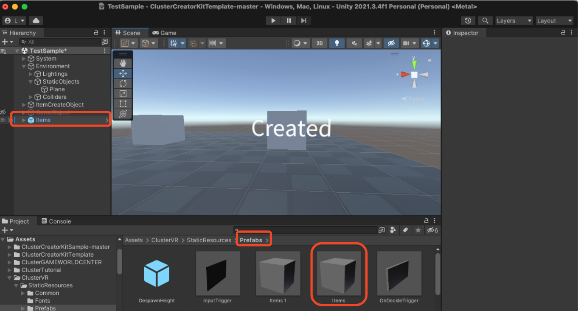Open the search tool in the top-right toolbar

pyautogui.click(x=485, y=20)
